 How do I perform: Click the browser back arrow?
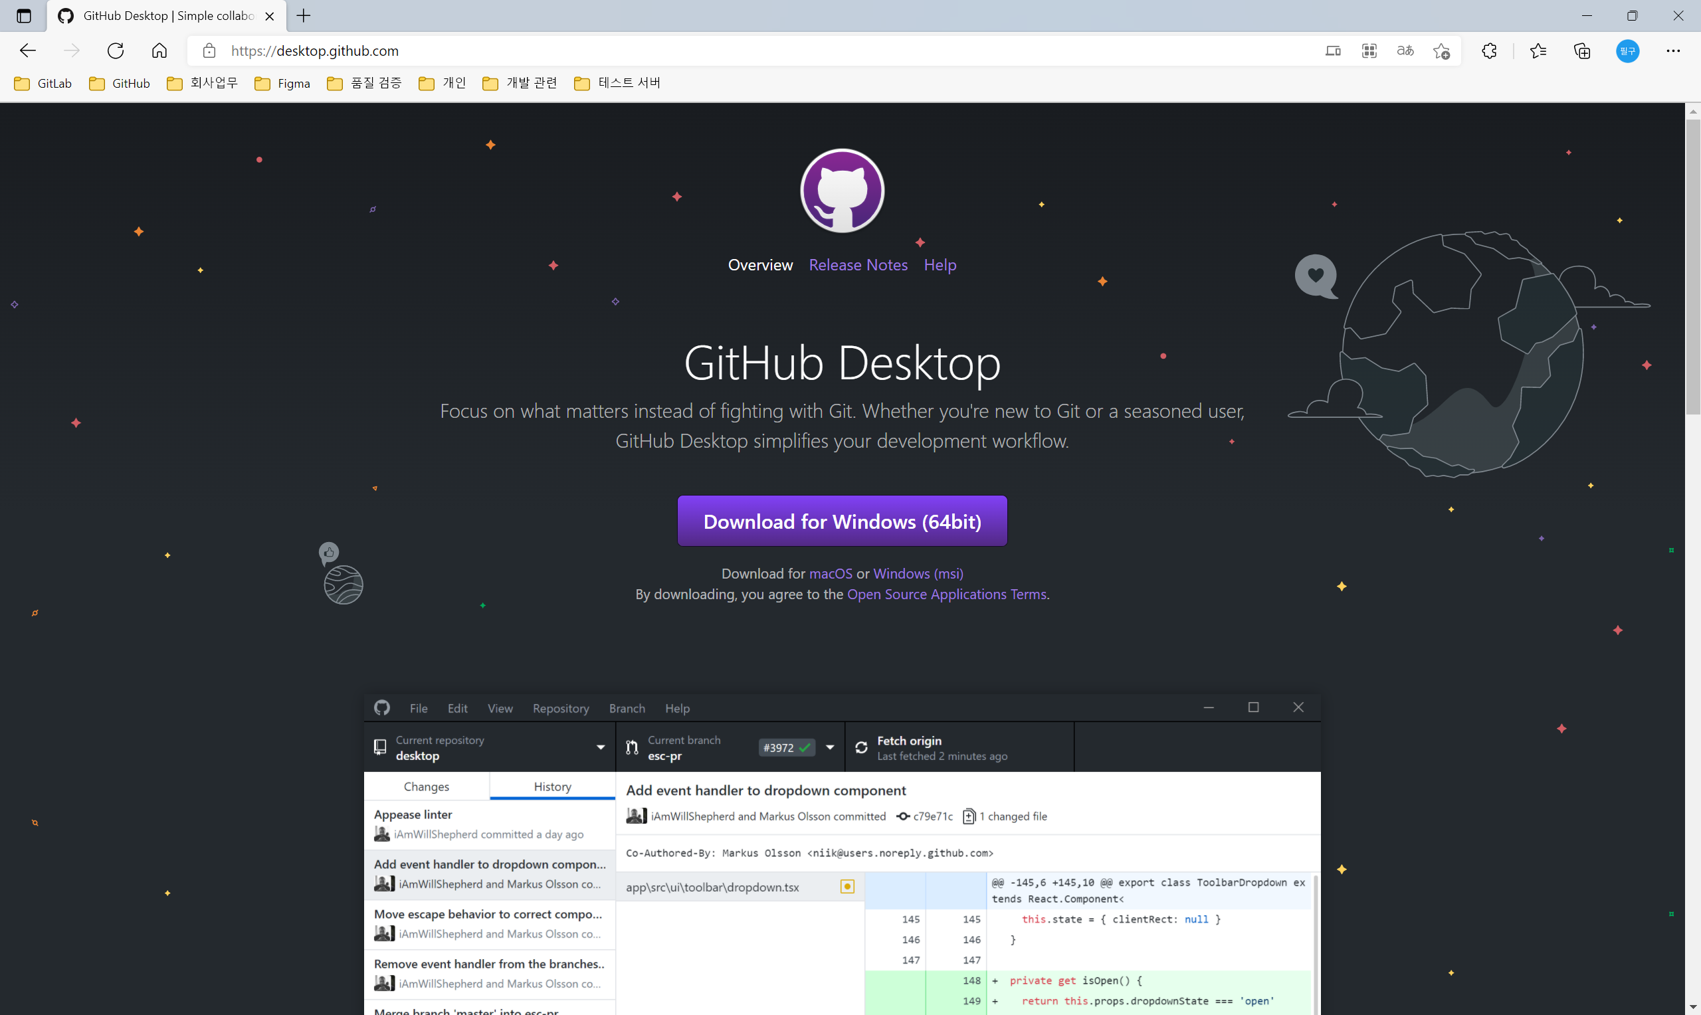(27, 50)
